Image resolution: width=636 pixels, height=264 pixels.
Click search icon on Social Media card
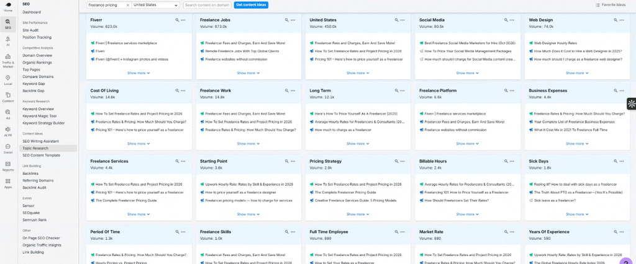click(x=506, y=20)
